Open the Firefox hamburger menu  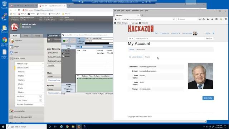pyautogui.click(x=226, y=19)
